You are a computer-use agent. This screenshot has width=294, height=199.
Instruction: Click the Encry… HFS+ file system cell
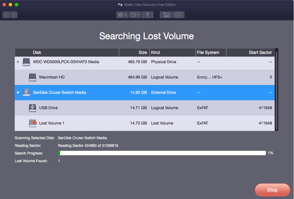210,77
